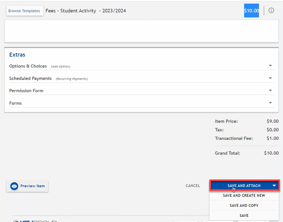Choose Save and Create New
The height and width of the screenshot is (222, 283).
pos(244,195)
